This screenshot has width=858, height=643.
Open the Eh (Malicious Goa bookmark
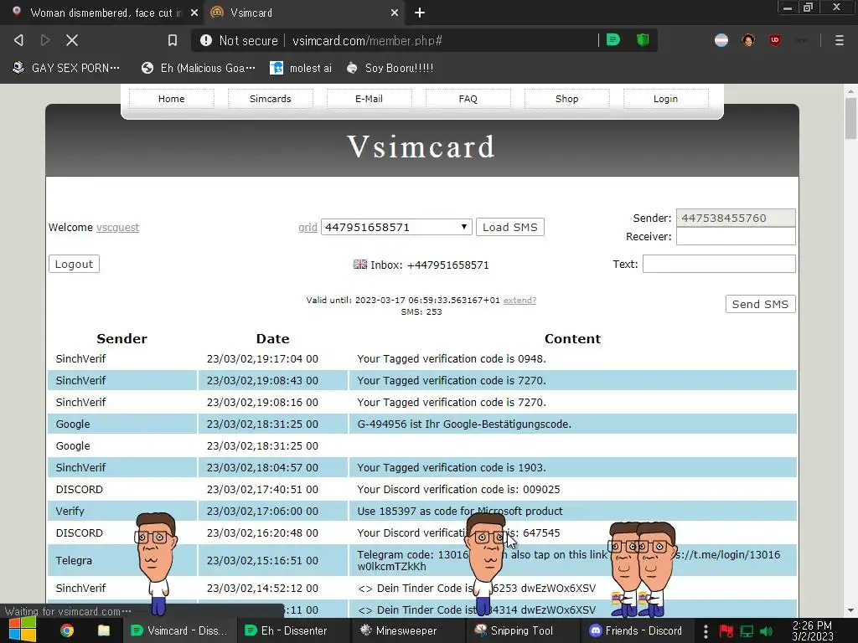(199, 68)
